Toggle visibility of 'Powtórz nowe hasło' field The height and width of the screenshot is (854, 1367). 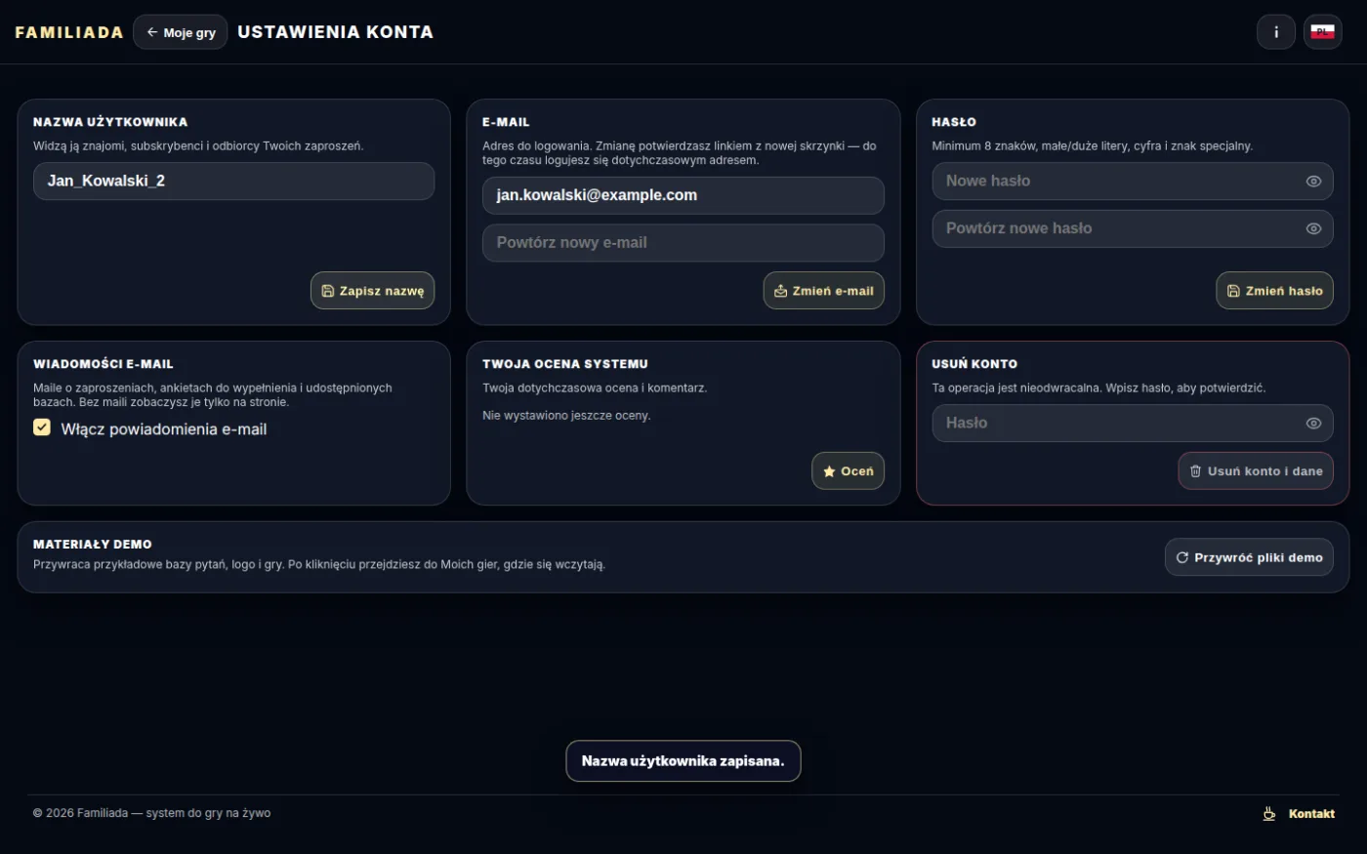(x=1313, y=228)
